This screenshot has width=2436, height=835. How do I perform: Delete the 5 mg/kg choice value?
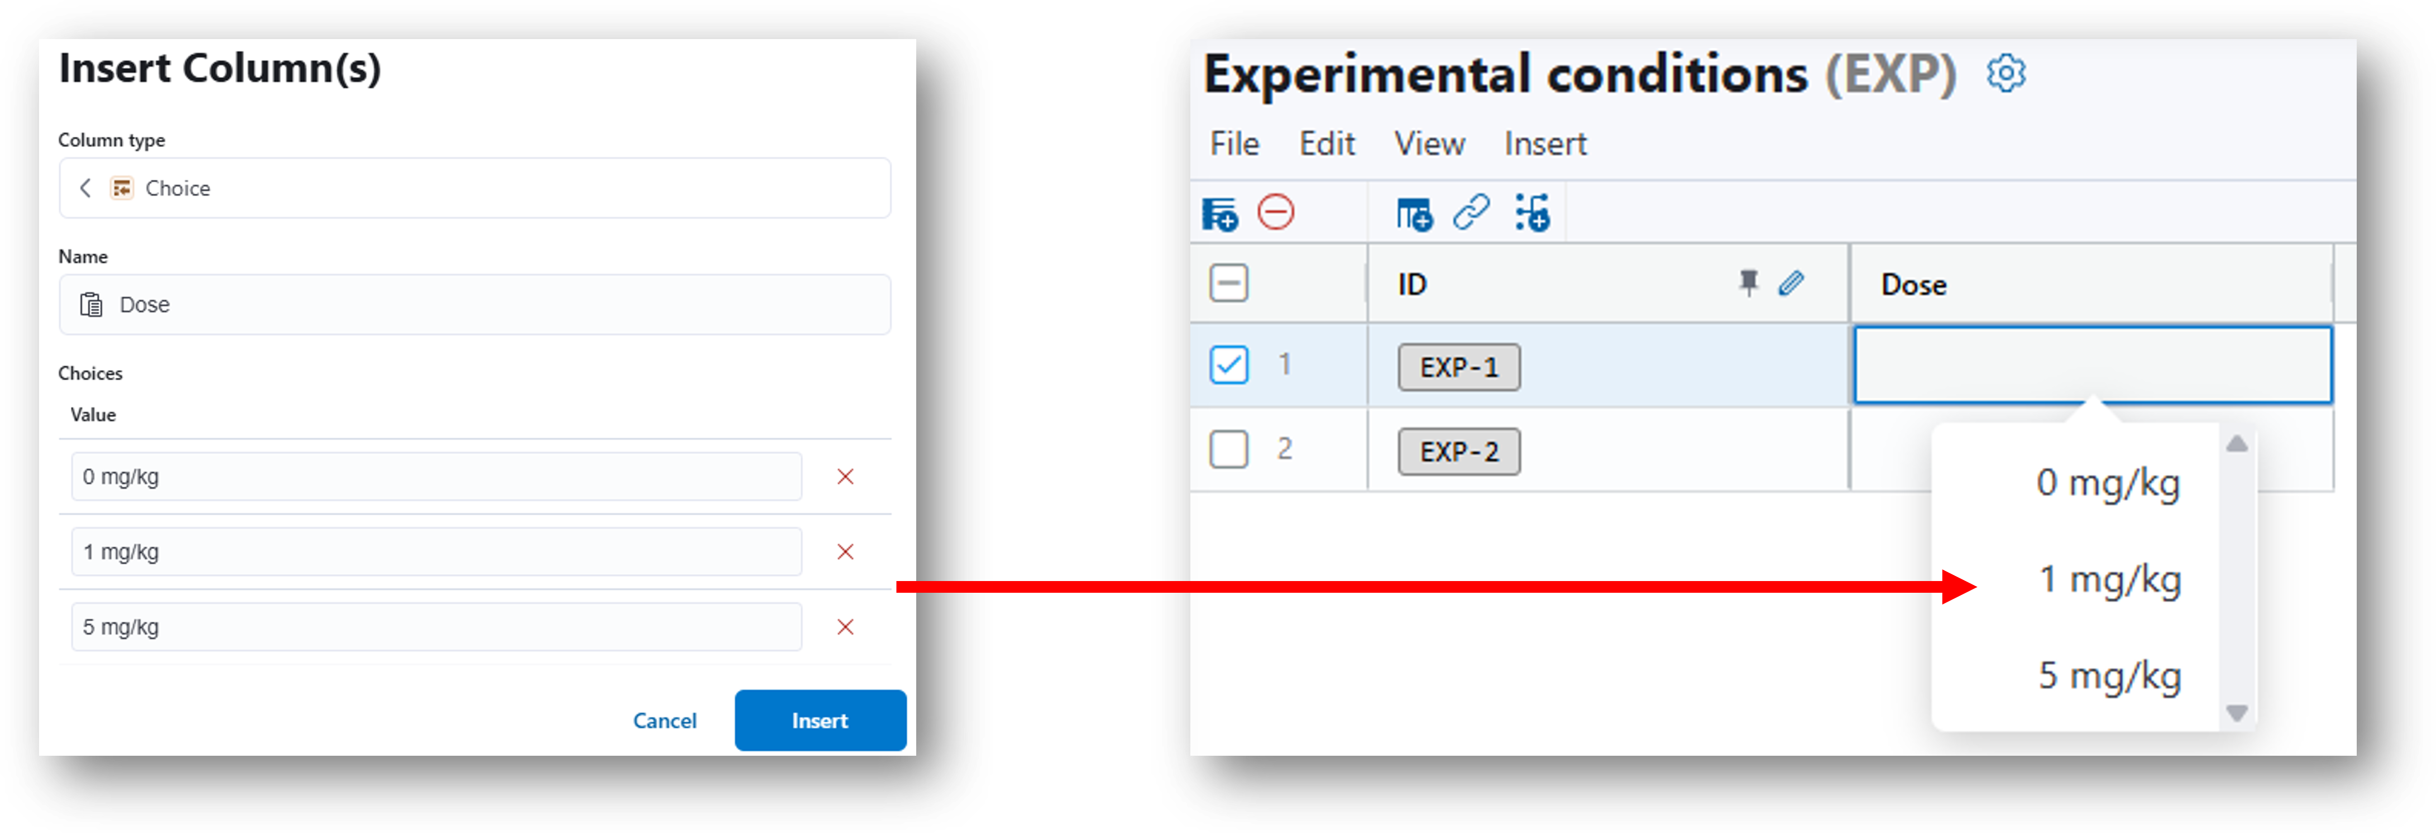(x=845, y=627)
